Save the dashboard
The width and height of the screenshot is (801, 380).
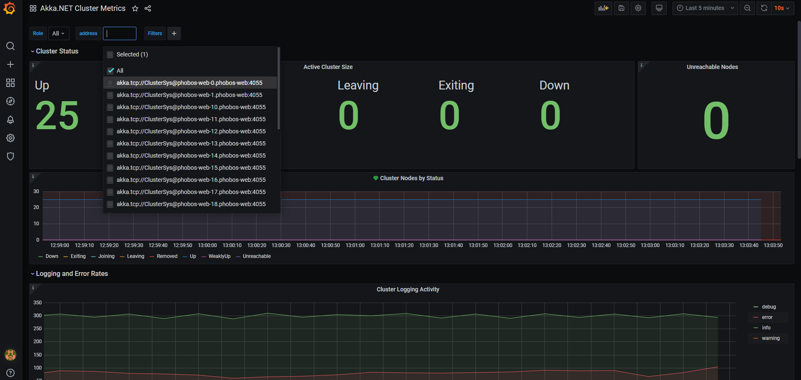tap(621, 8)
